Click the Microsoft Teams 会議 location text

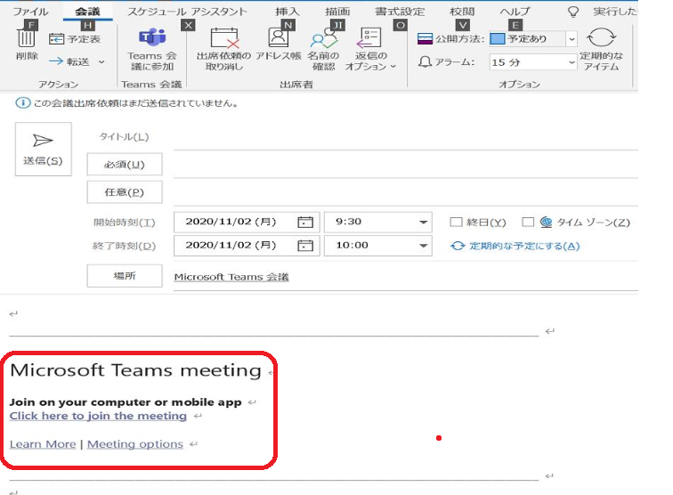[231, 277]
